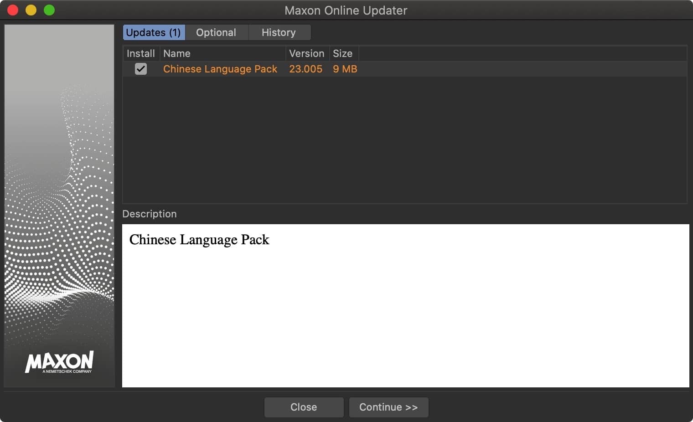Close window with red button
693x422 pixels.
point(13,10)
